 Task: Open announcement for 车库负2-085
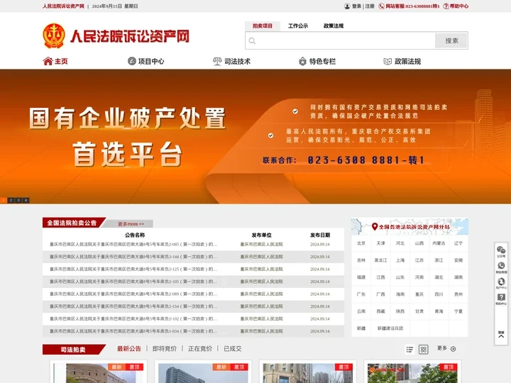click(x=133, y=244)
